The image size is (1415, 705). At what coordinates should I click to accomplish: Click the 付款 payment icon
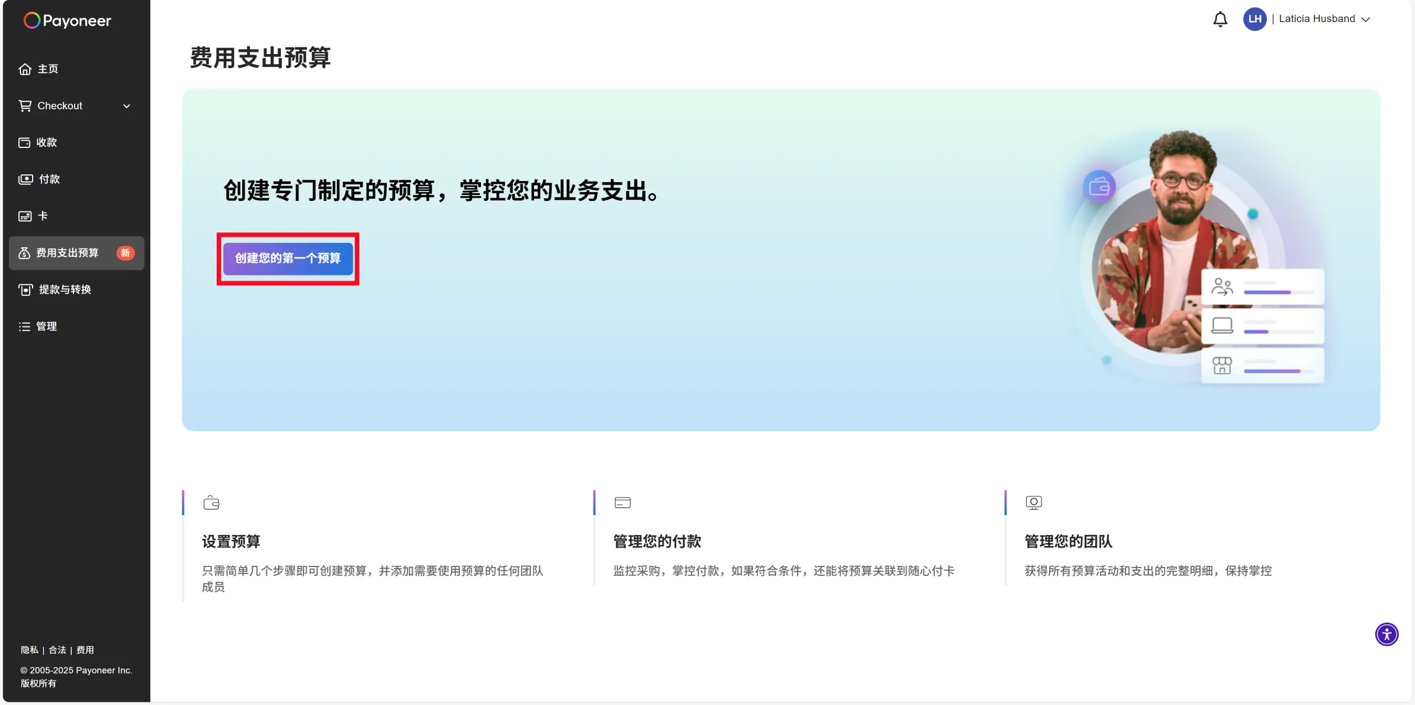25,179
